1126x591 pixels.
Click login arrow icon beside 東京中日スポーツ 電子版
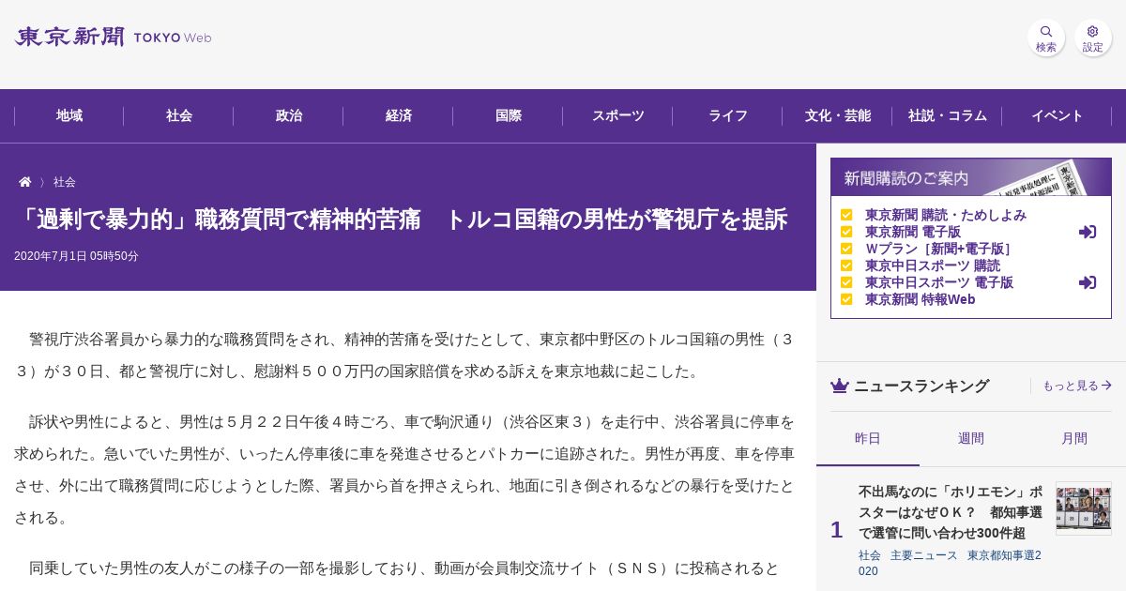tap(1088, 282)
